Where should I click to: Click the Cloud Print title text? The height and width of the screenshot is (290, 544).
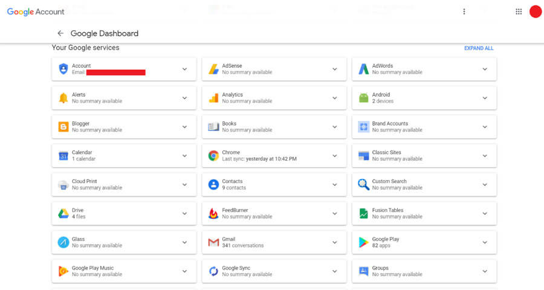[84, 181]
